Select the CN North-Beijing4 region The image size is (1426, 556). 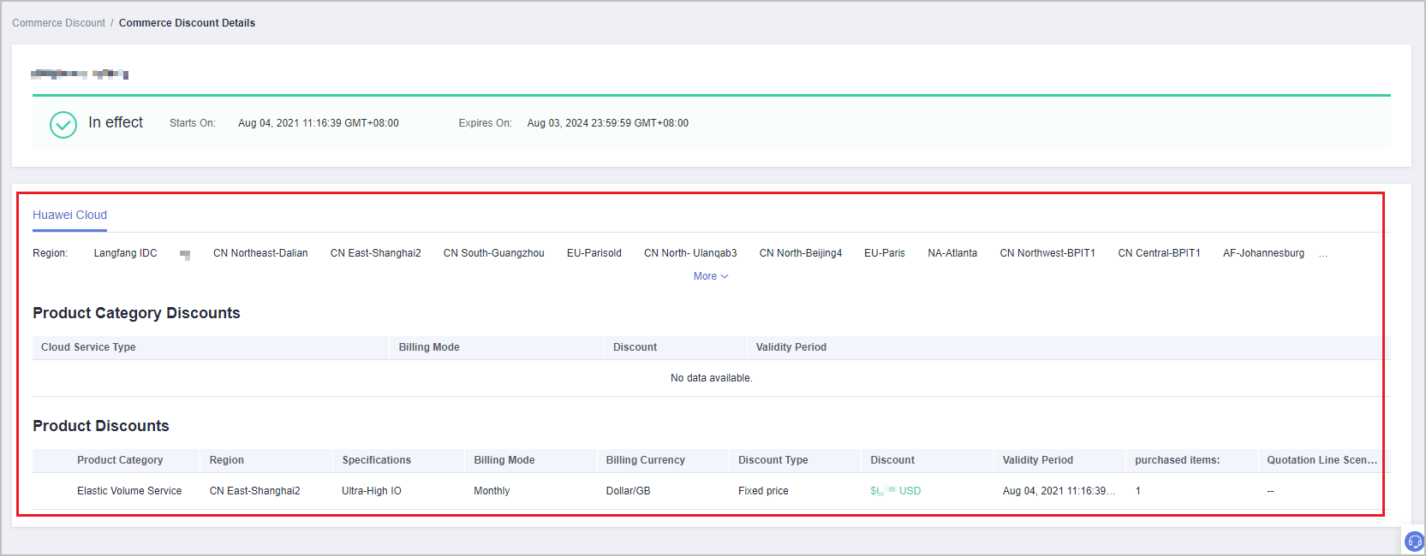coord(801,253)
